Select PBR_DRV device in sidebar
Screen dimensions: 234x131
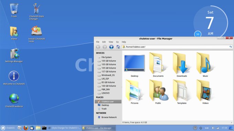click(x=108, y=90)
